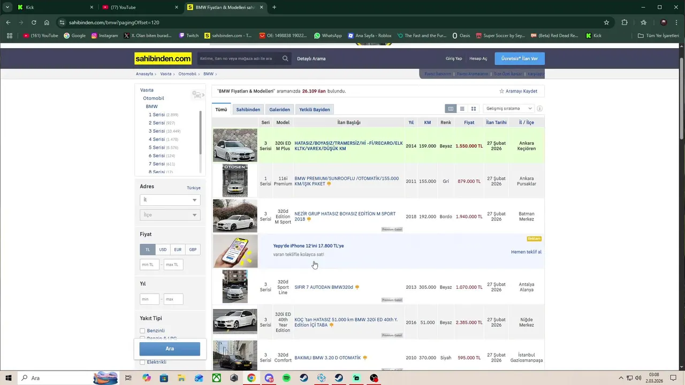Switch to the Sahibinden tab
Viewport: 685px width, 385px height.
coord(248,110)
